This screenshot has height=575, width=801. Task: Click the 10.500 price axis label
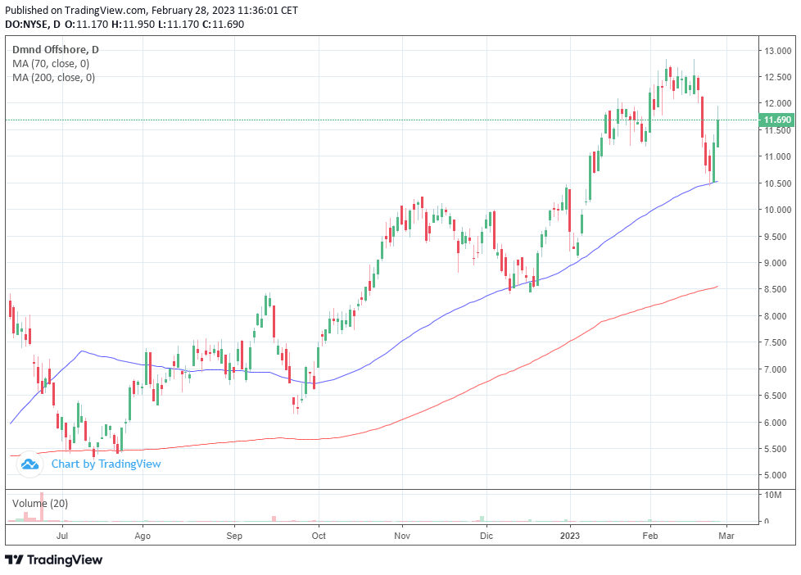click(778, 183)
